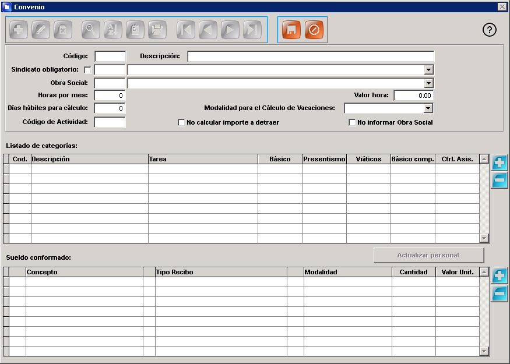Add a row to Sueldo conformado grid

500,276
